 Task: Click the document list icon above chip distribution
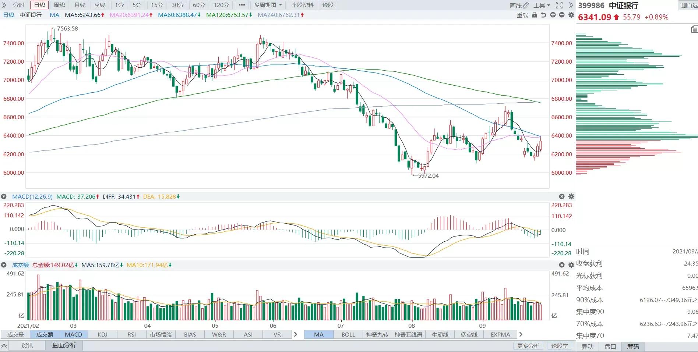[x=694, y=29]
